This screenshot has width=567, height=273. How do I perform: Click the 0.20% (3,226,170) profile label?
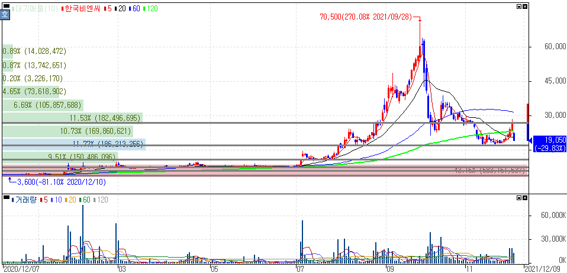[33, 78]
